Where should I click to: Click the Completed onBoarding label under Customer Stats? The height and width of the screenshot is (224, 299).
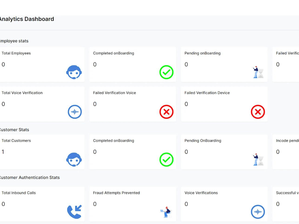(113, 140)
